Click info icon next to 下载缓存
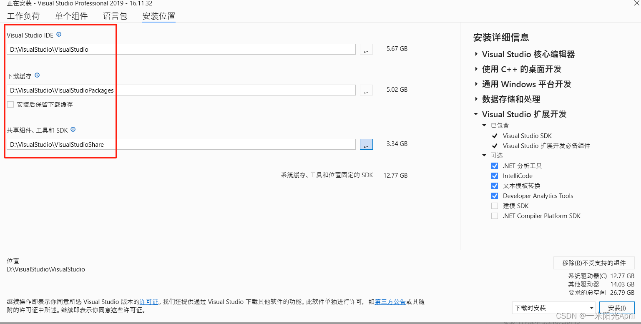641x324 pixels. [x=37, y=75]
